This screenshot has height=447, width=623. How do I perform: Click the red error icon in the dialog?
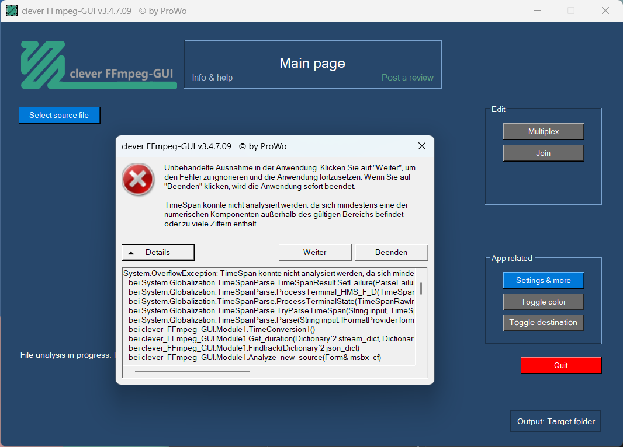pos(138,179)
